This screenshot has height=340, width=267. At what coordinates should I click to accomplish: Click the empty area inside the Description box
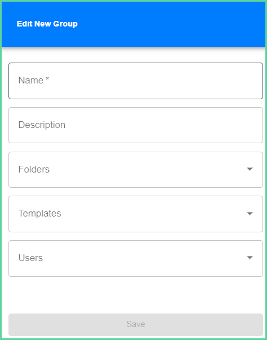coord(162,125)
